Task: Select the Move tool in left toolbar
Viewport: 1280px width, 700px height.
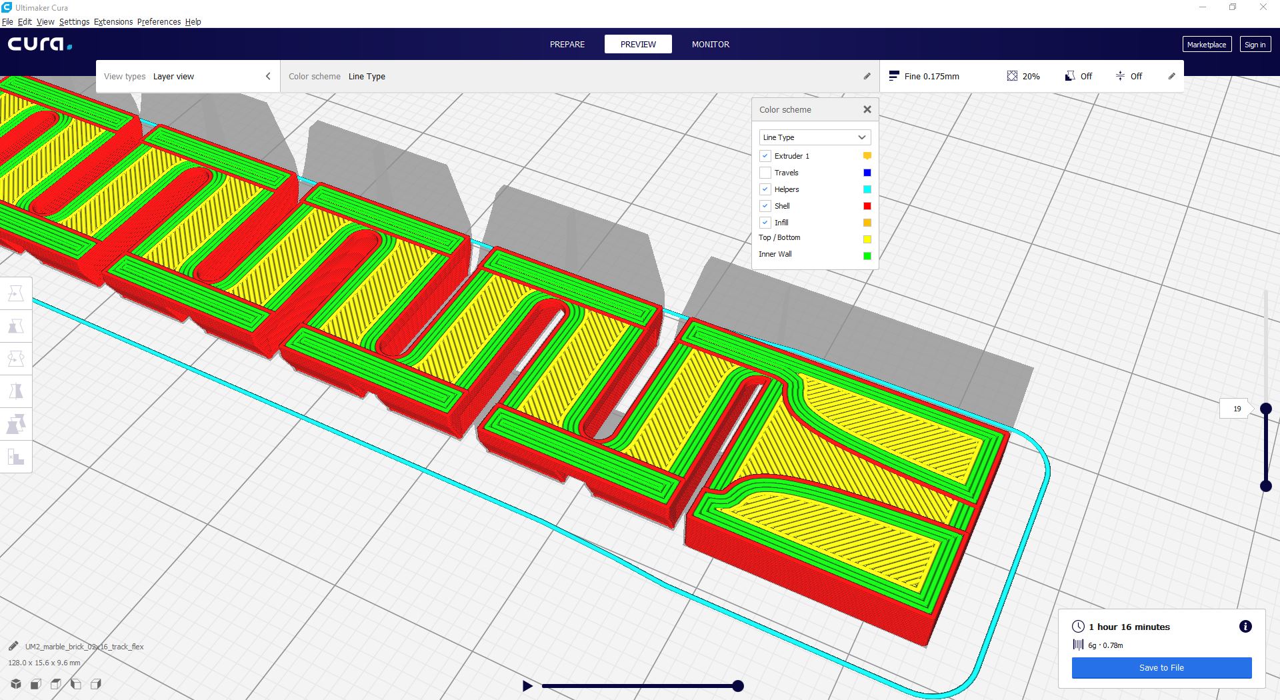Action: 16,293
